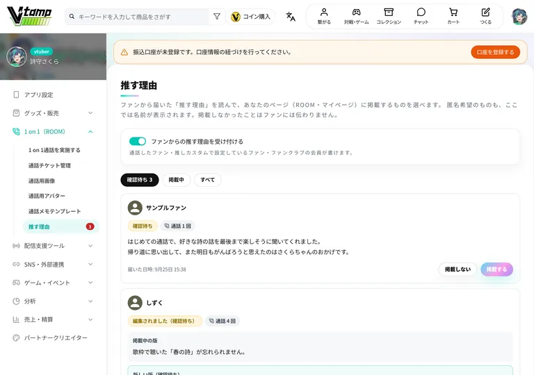Viewport: 534px width, 375px height.
Task: Click the 掲載中の版 label
Action: point(145,340)
